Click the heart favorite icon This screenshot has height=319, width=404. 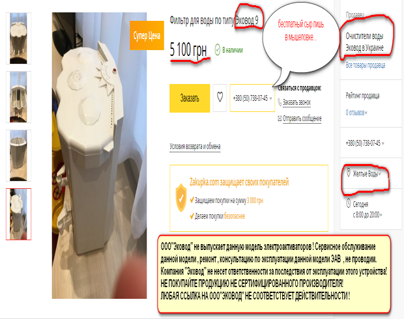point(220,97)
